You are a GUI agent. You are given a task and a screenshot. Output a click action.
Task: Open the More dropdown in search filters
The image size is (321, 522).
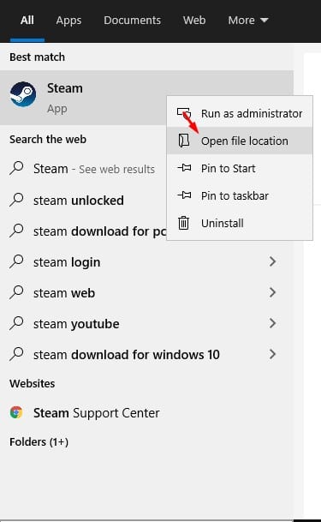tap(248, 21)
